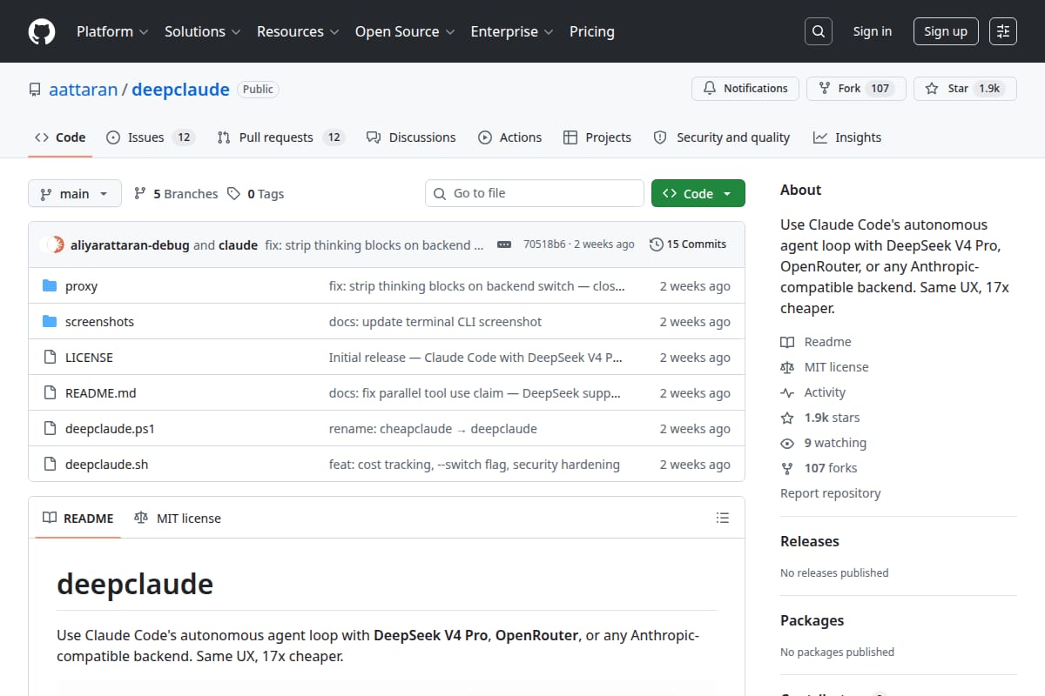The width and height of the screenshot is (1045, 696).
Task: Click the book icon beside Readme in About
Action: point(787,342)
